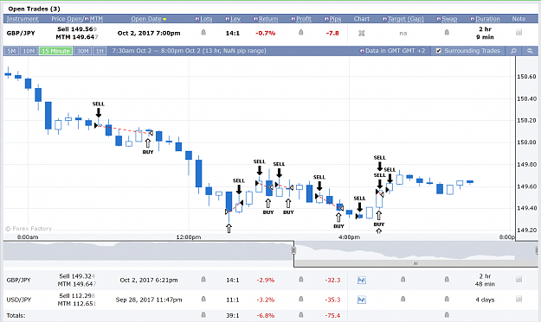Click the Oct 2, 2017 6:21pm open date
Screen dimensions: 541x322
click(149, 280)
